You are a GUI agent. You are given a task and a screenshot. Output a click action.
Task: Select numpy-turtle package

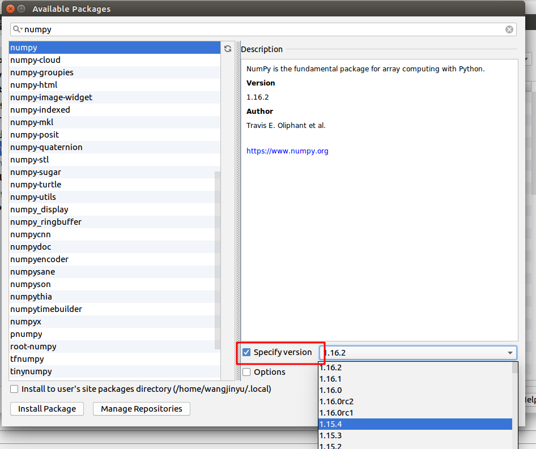pyautogui.click(x=115, y=185)
